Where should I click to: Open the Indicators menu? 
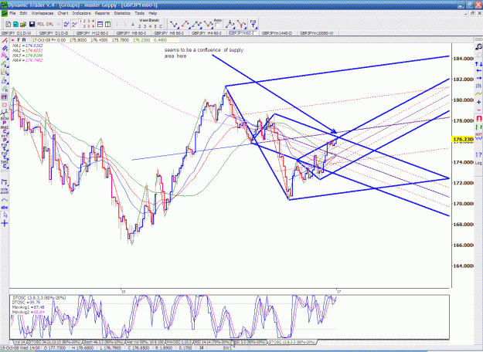click(x=81, y=13)
